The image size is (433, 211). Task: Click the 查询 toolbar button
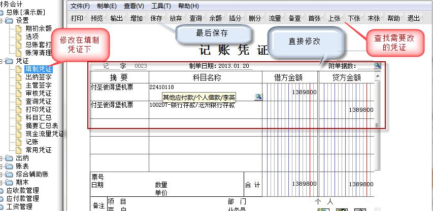coord(195,18)
